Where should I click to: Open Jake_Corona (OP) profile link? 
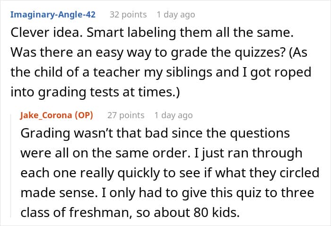57,115
